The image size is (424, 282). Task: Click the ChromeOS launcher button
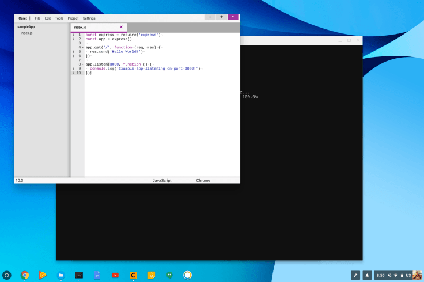[7, 275]
